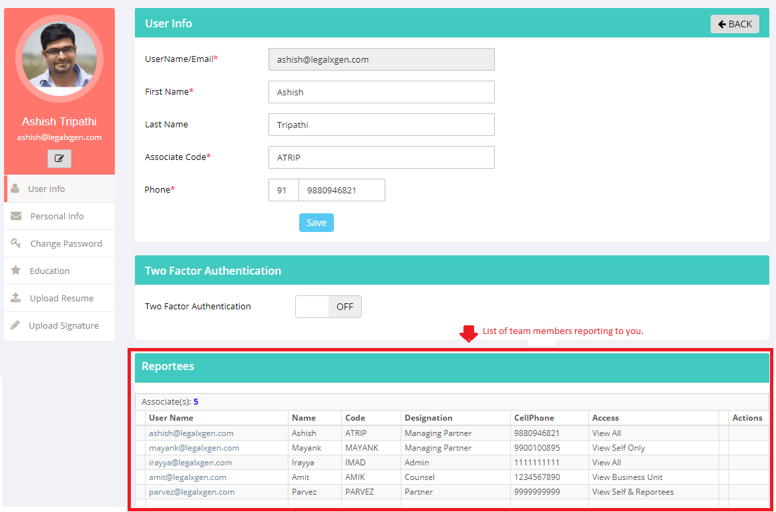This screenshot has width=776, height=512.
Task: Open the parvez@legalxgen.com user link
Action: 192,492
